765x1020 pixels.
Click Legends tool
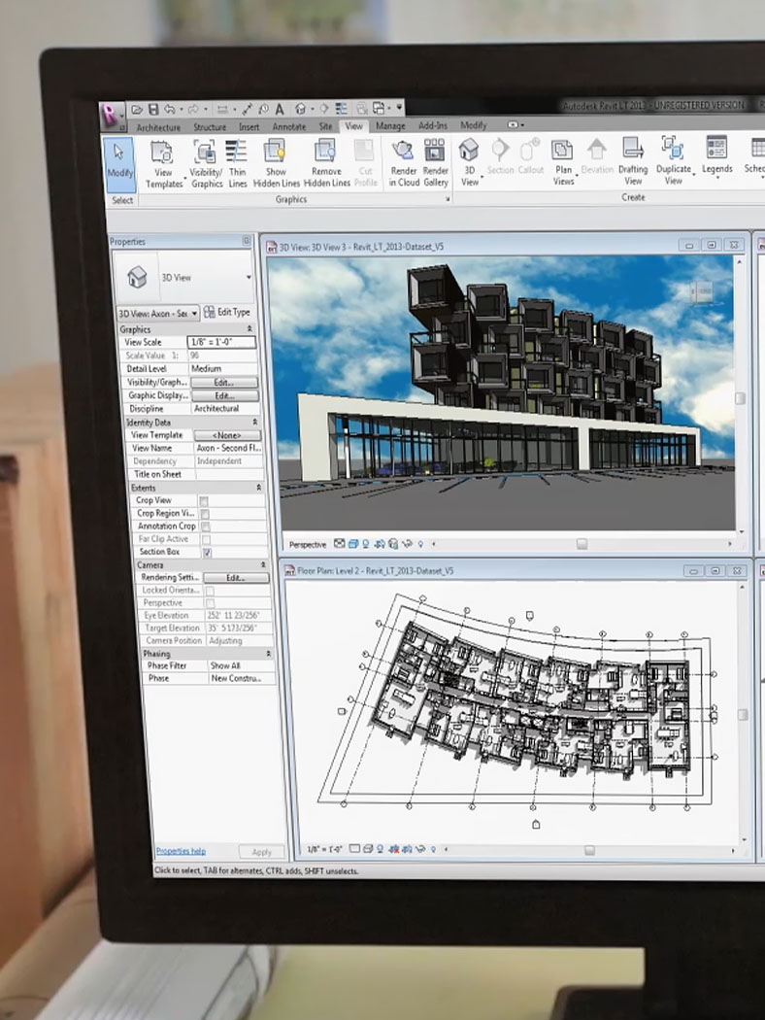click(716, 156)
